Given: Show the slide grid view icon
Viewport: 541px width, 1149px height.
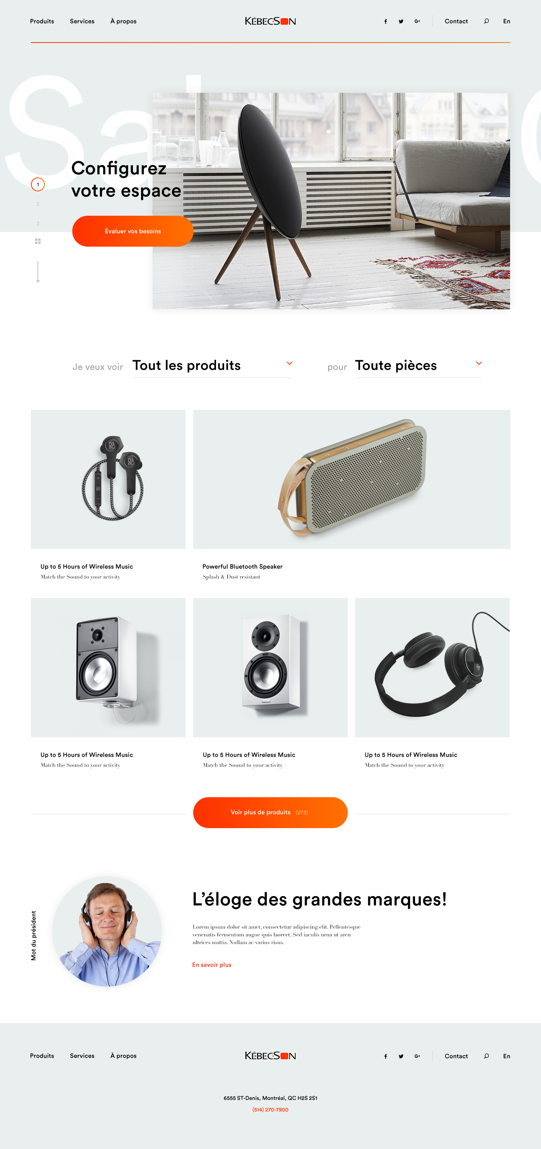Looking at the screenshot, I should click(38, 241).
